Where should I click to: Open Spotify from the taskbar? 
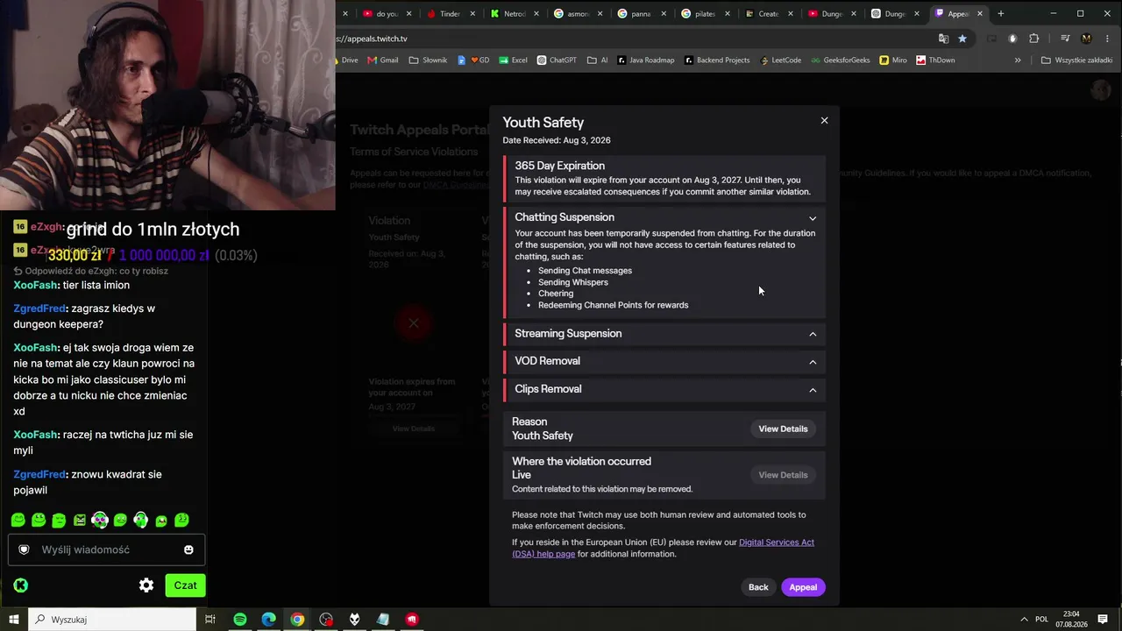tap(240, 620)
